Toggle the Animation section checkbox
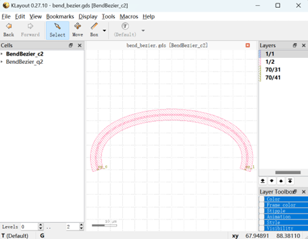308x239 pixels. pyautogui.click(x=262, y=217)
